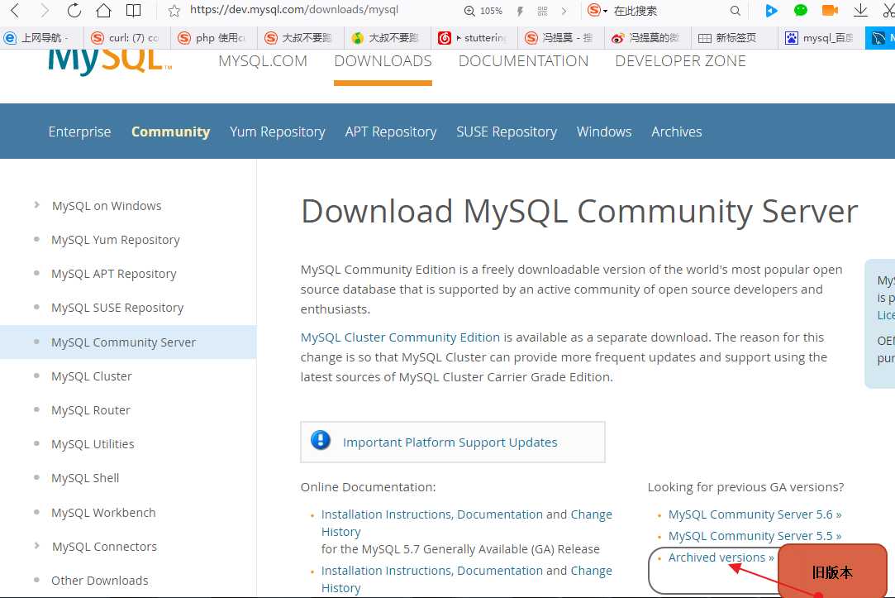Click the 105% zoom magnifier icon
Image resolution: width=895 pixels, height=598 pixels.
[469, 11]
